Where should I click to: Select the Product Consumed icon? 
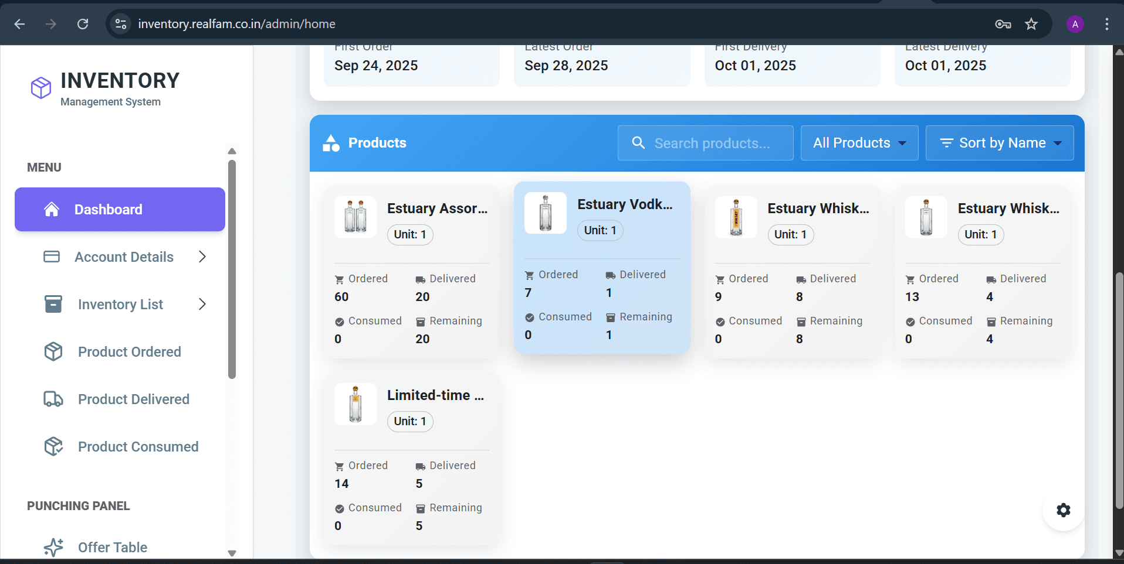(53, 446)
